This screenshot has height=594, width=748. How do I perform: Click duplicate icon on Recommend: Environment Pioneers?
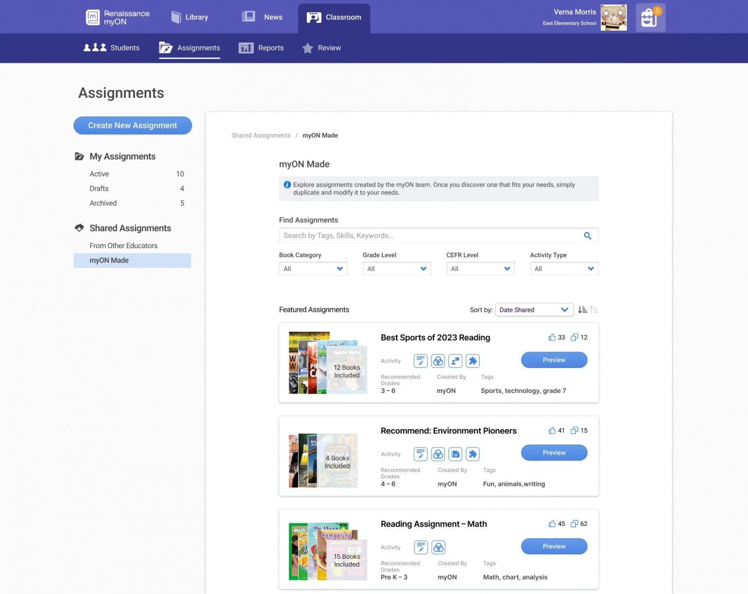574,431
